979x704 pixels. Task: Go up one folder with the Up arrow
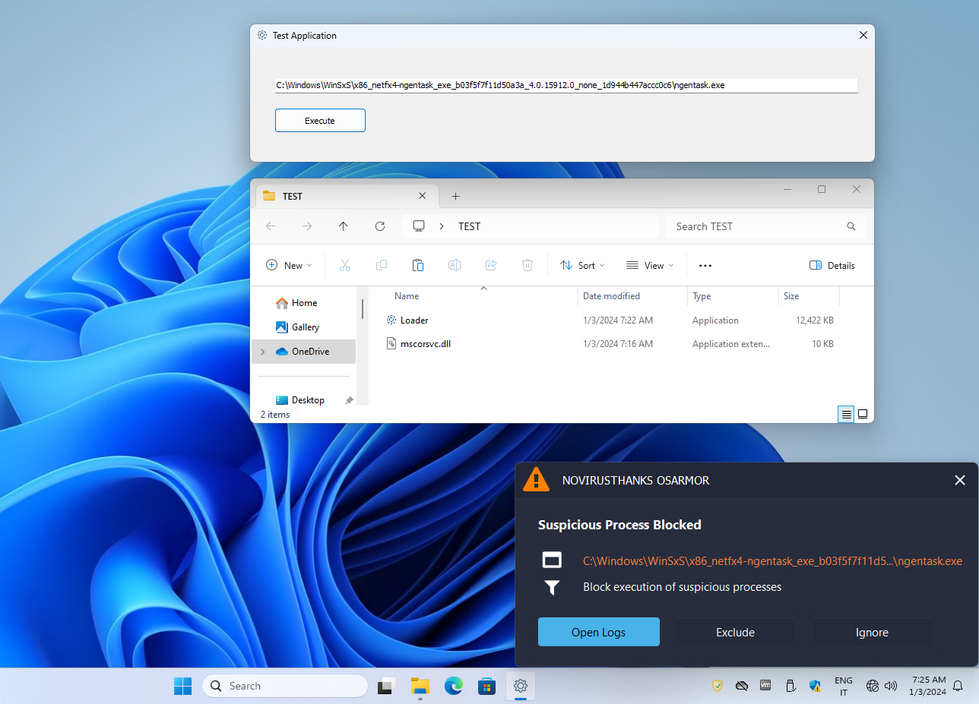click(344, 226)
